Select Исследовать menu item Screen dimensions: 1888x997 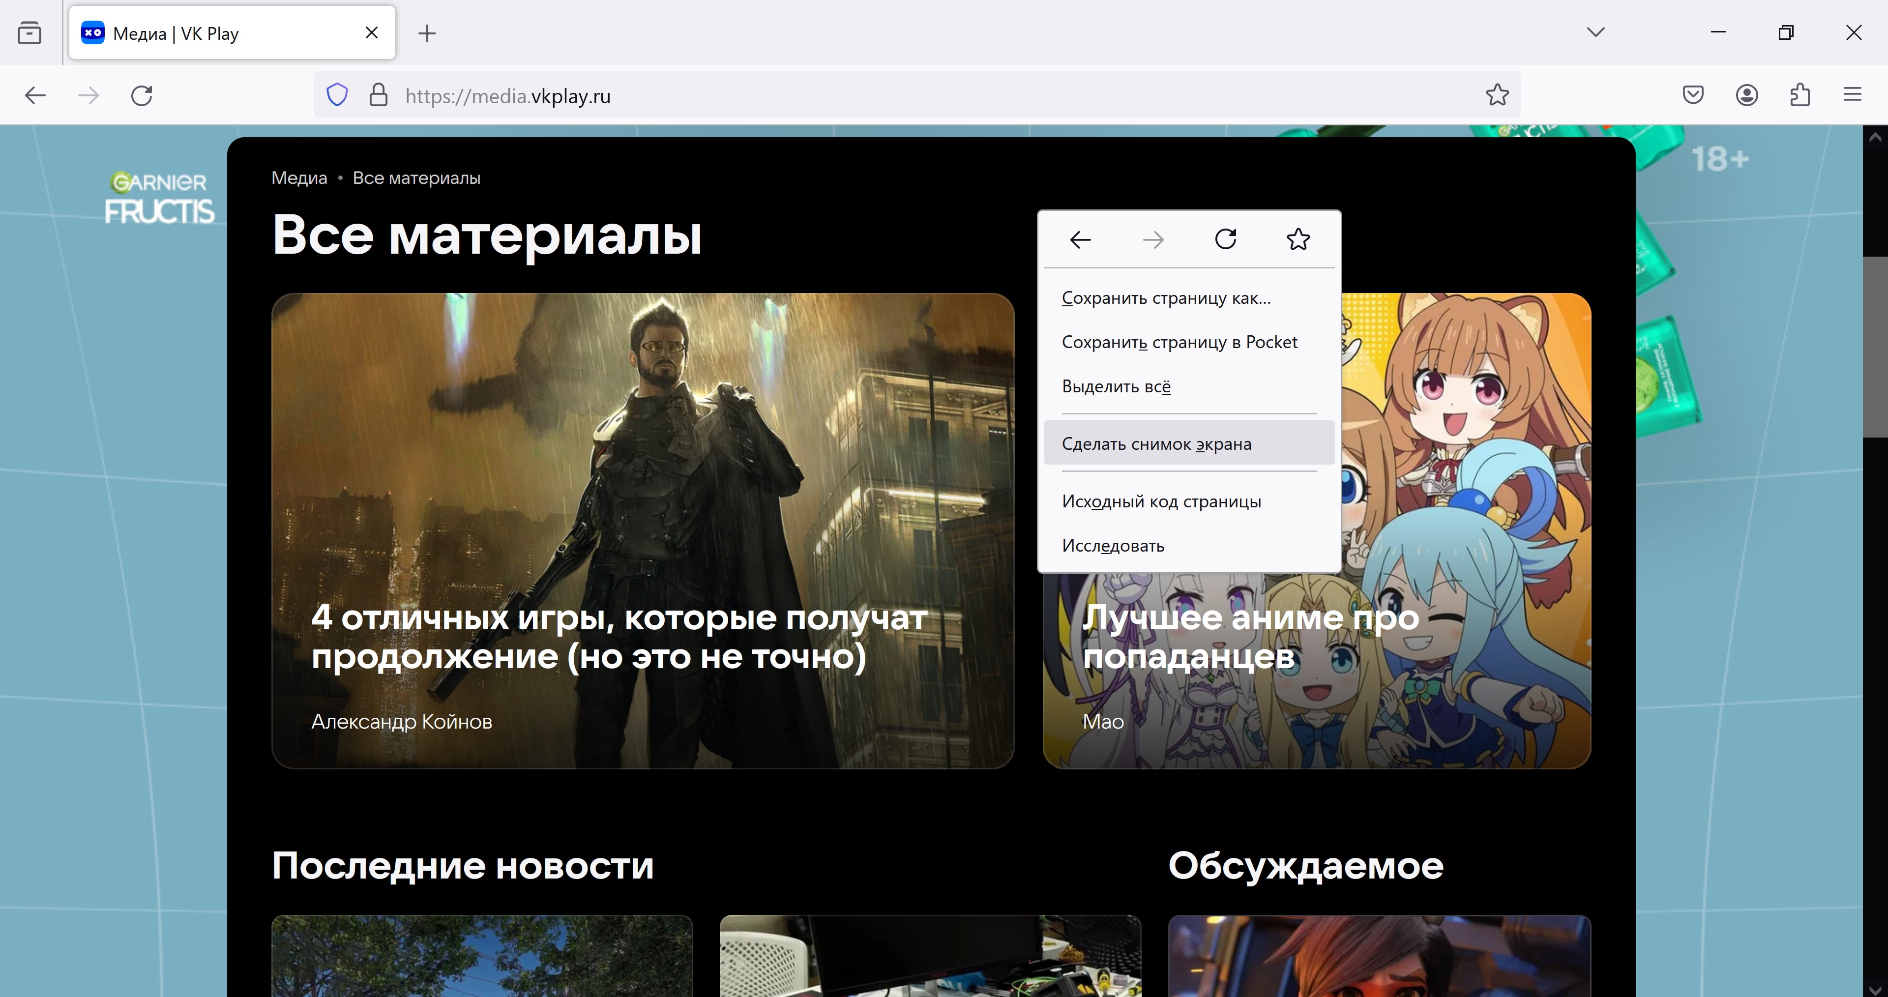coord(1189,545)
